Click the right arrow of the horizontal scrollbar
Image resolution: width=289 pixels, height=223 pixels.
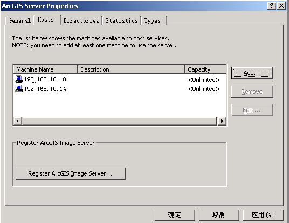point(222,121)
